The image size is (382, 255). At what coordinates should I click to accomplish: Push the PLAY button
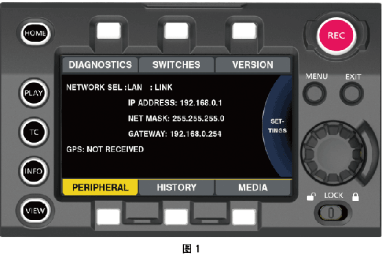point(34,93)
